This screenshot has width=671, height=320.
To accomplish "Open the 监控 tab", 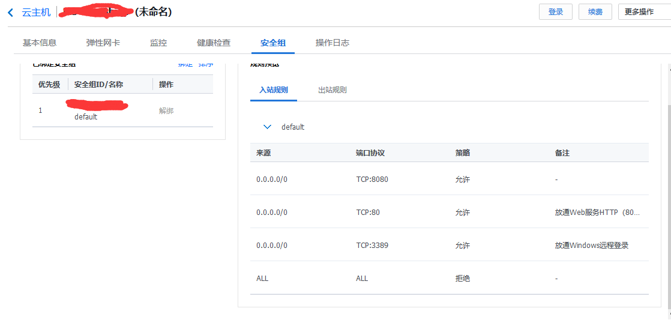I will 158,43.
